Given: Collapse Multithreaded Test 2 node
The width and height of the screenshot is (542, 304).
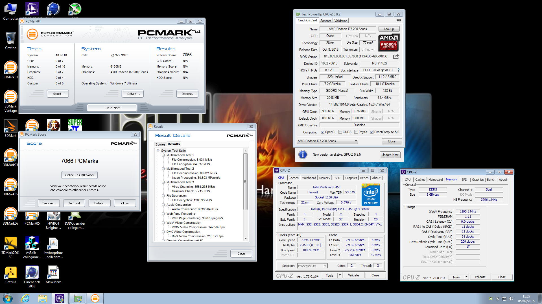Looking at the screenshot, I should pos(163,169).
